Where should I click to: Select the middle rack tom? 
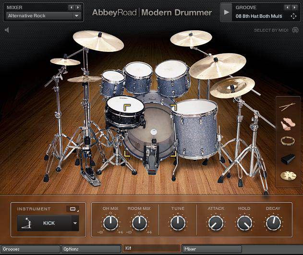coord(138,77)
